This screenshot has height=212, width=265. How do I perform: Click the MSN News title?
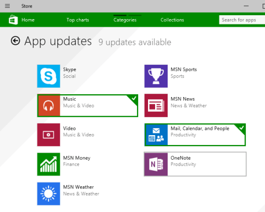(x=182, y=99)
